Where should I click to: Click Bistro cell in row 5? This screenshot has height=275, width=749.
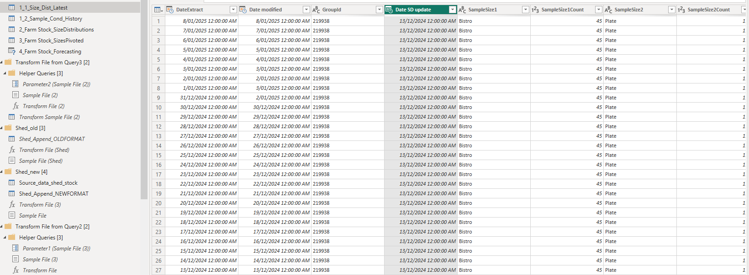point(494,59)
